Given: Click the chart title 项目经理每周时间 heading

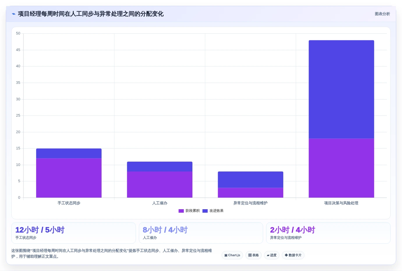Looking at the screenshot, I should [91, 14].
